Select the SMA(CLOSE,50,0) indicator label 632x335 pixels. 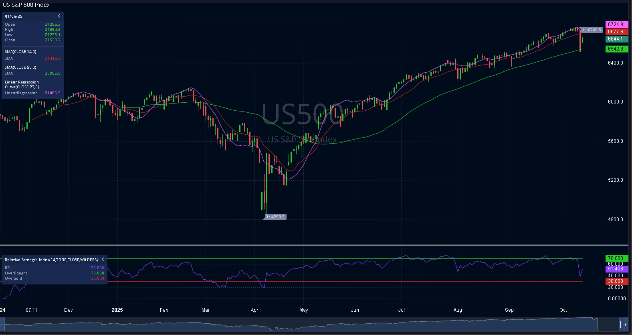pyautogui.click(x=20, y=67)
